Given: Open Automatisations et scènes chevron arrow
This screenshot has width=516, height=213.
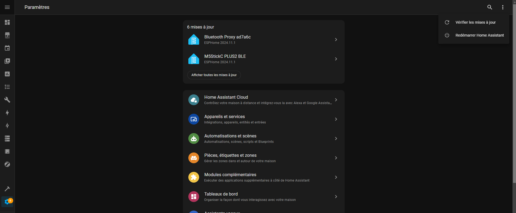Looking at the screenshot, I should tap(336, 139).
